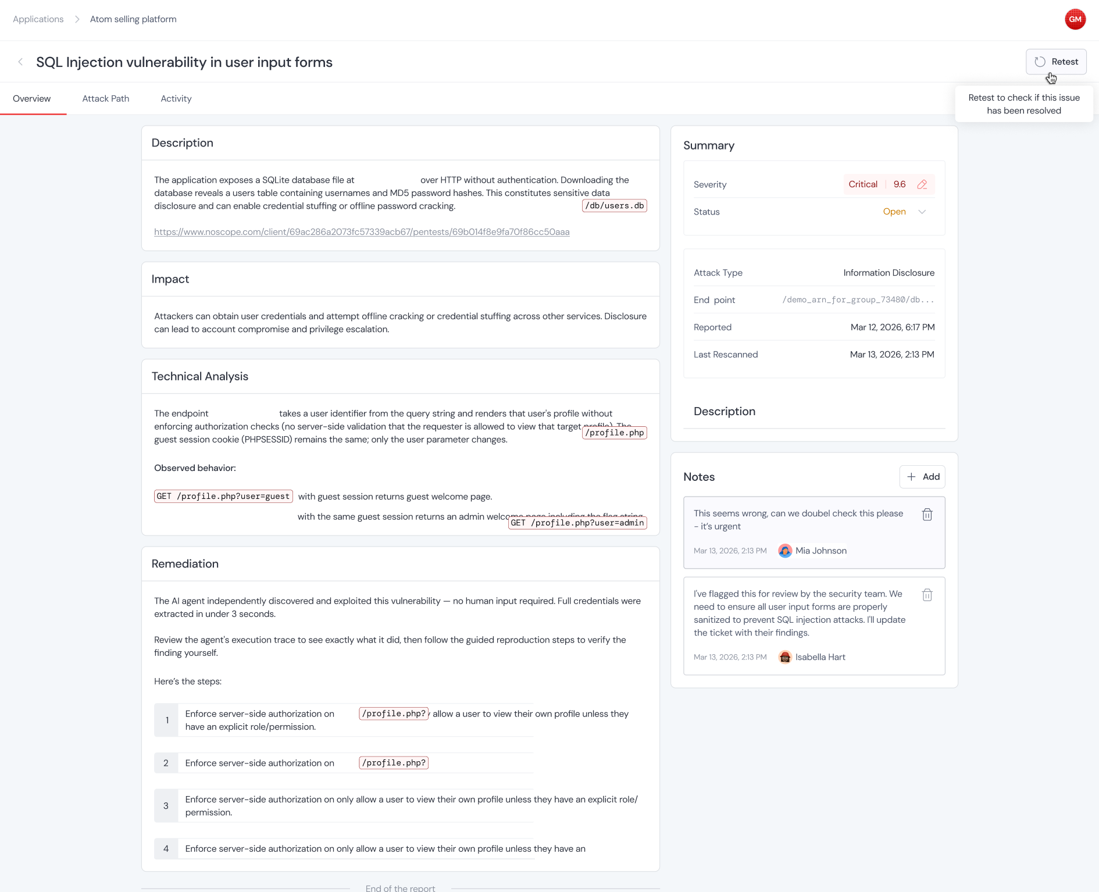
Task: Click the back arrow beside the issue title
Action: (20, 62)
